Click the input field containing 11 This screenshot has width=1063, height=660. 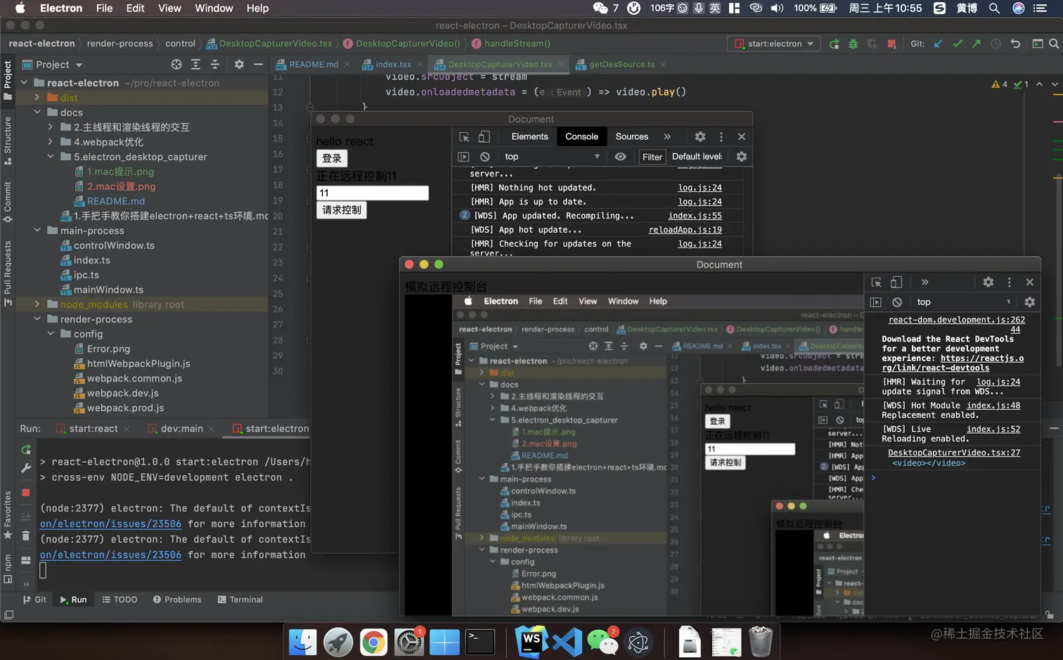tap(373, 193)
